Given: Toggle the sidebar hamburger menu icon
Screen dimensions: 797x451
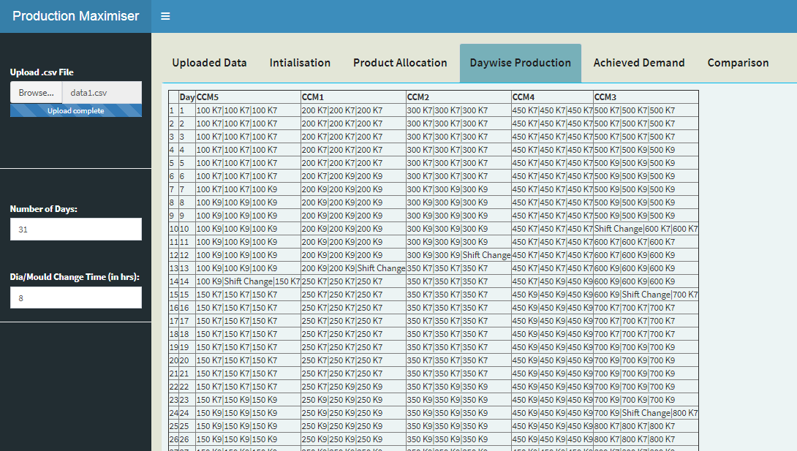Looking at the screenshot, I should pos(165,16).
